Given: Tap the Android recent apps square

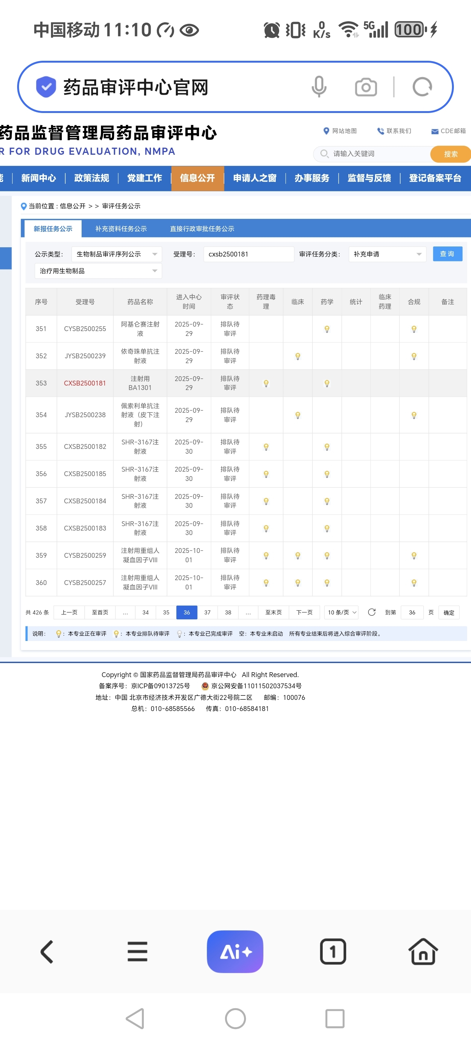Looking at the screenshot, I should tap(335, 1018).
